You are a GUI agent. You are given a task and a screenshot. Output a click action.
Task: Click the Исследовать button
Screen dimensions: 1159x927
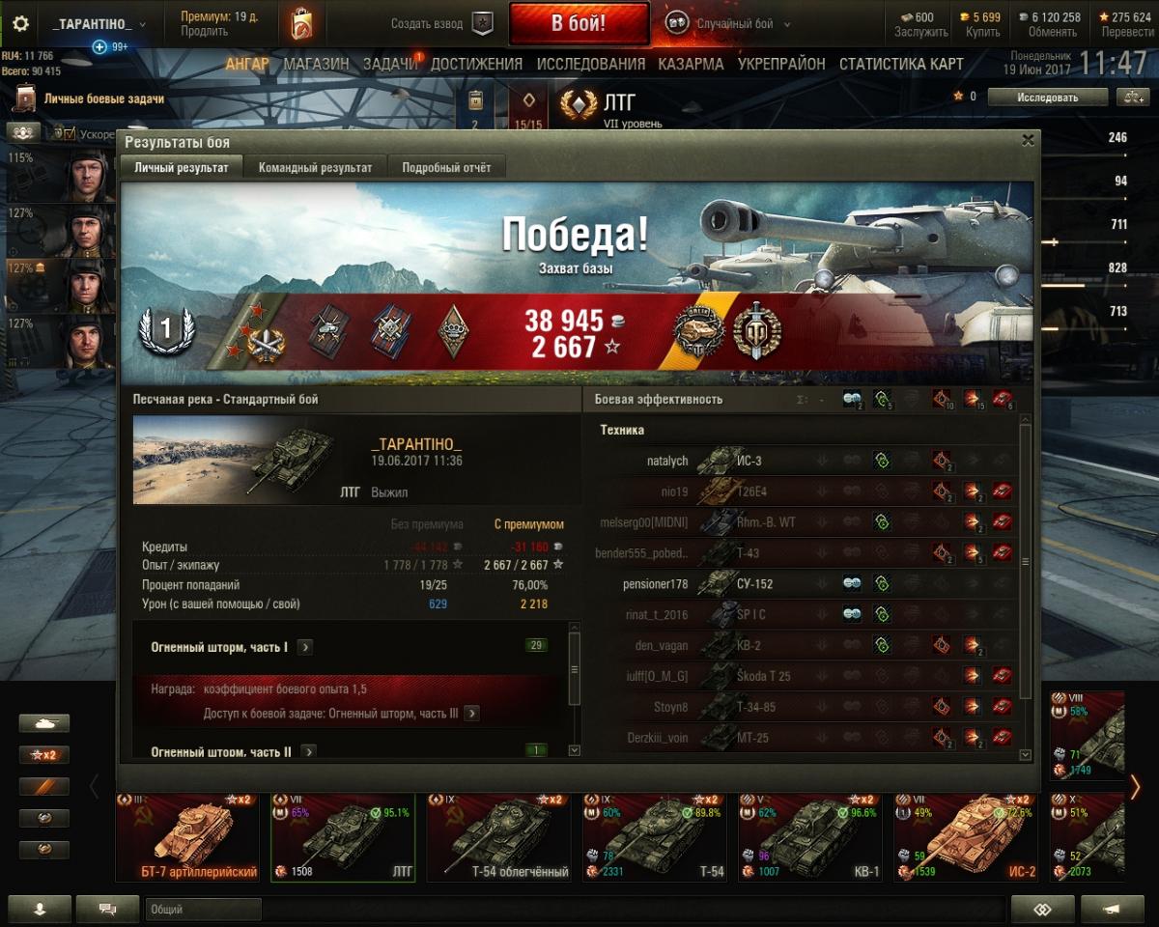point(1047,97)
